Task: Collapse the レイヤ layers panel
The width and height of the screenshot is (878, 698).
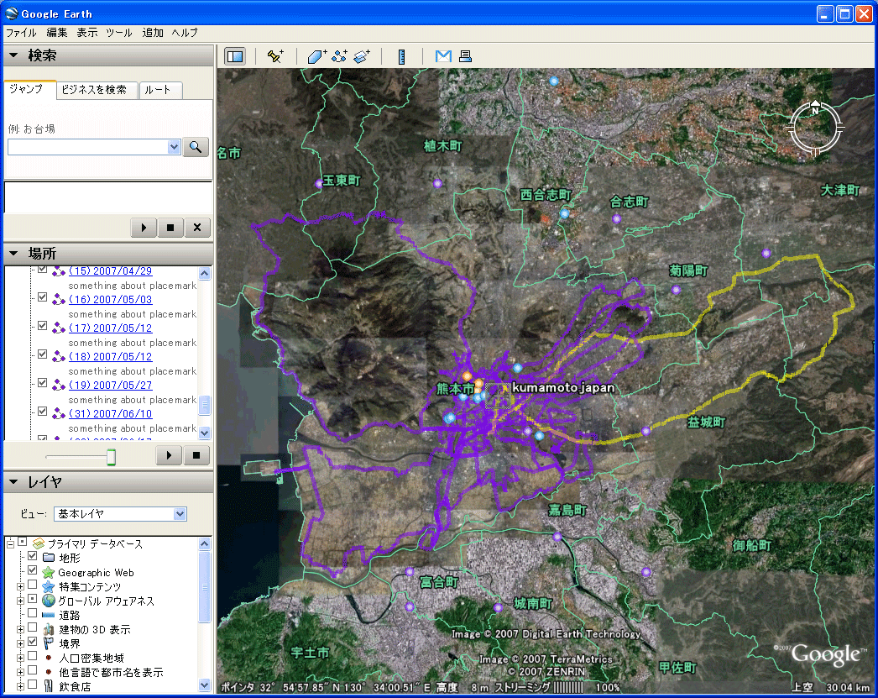Action: [13, 482]
